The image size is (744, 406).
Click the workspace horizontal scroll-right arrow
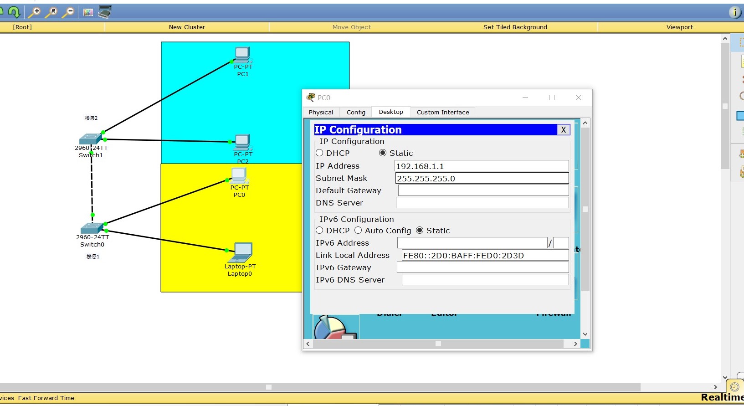tap(716, 387)
